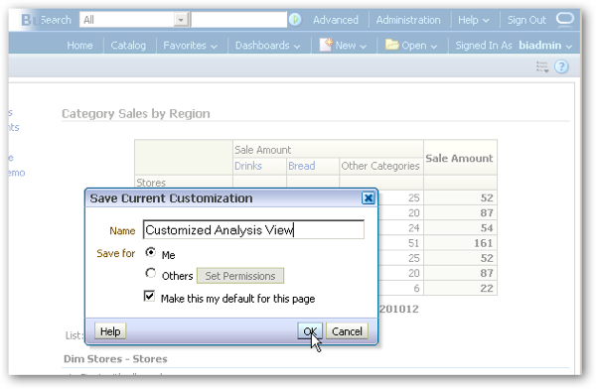Toggle Make this my default checkbox
596x389 pixels.
pyautogui.click(x=149, y=296)
